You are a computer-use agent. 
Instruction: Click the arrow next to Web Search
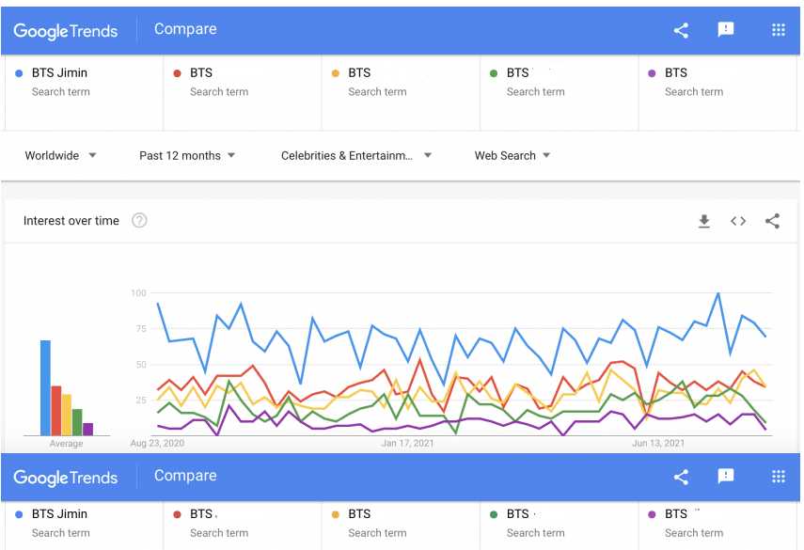click(x=546, y=155)
